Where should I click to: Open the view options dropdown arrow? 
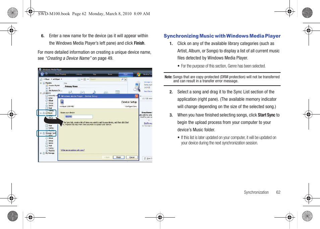[88, 79]
